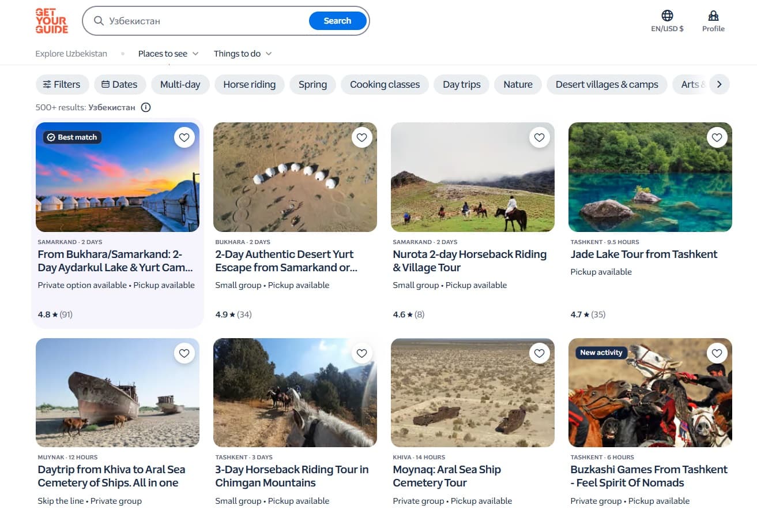
Task: Choose the Spring filter chip
Action: point(313,84)
